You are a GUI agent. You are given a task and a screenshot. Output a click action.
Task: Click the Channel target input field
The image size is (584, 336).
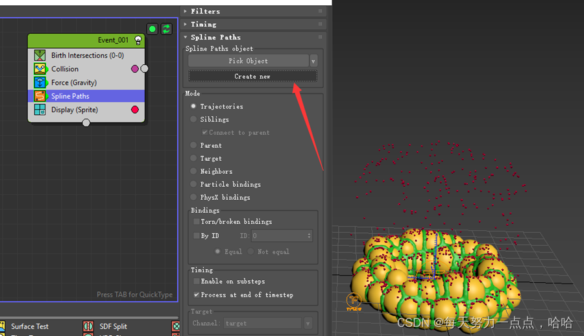263,323
